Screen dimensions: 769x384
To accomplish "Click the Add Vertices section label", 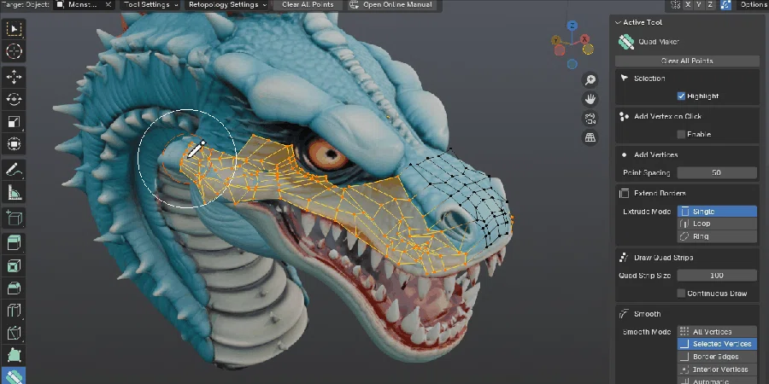I will point(655,154).
